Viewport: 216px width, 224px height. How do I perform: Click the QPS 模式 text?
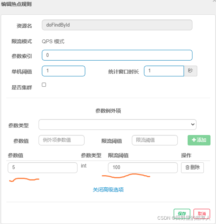click(53, 42)
